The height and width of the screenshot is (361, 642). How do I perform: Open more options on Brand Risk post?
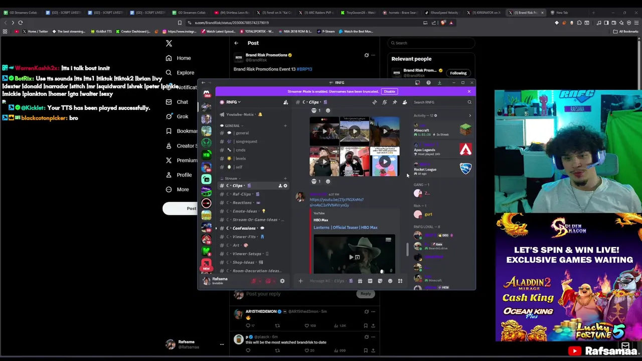(373, 55)
